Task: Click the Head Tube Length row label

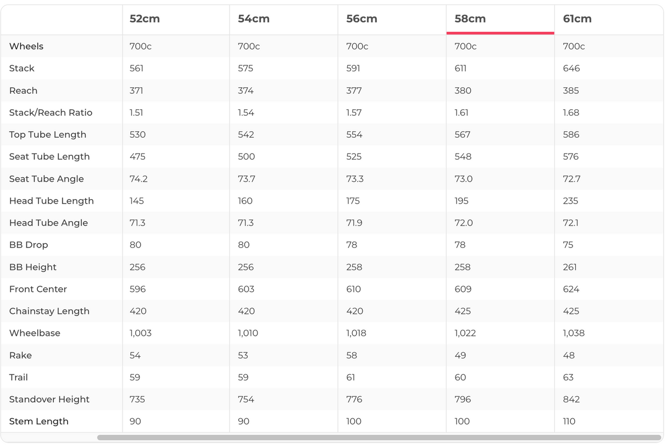Action: click(52, 201)
